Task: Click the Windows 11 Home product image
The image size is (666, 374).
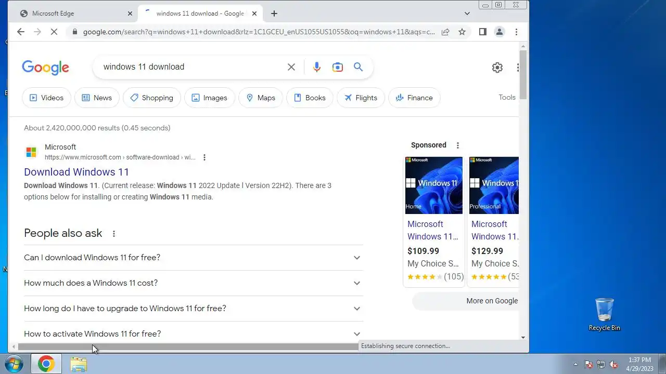Action: (434, 185)
